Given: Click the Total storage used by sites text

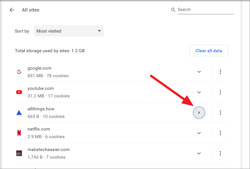Looking at the screenshot, I should [50, 51].
